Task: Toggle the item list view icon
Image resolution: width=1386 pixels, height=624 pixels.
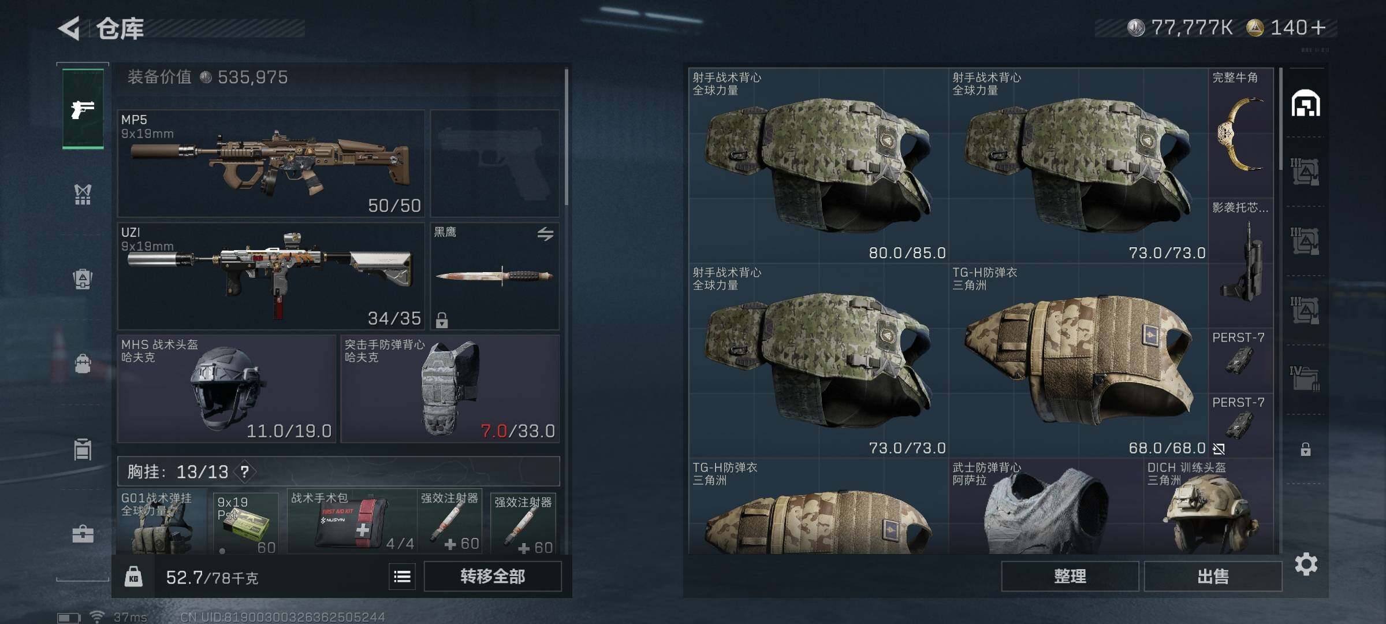Action: click(x=402, y=577)
